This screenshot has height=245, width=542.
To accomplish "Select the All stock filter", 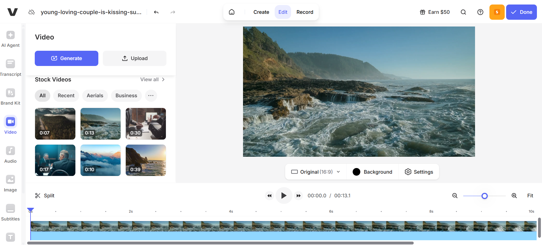I will point(42,96).
